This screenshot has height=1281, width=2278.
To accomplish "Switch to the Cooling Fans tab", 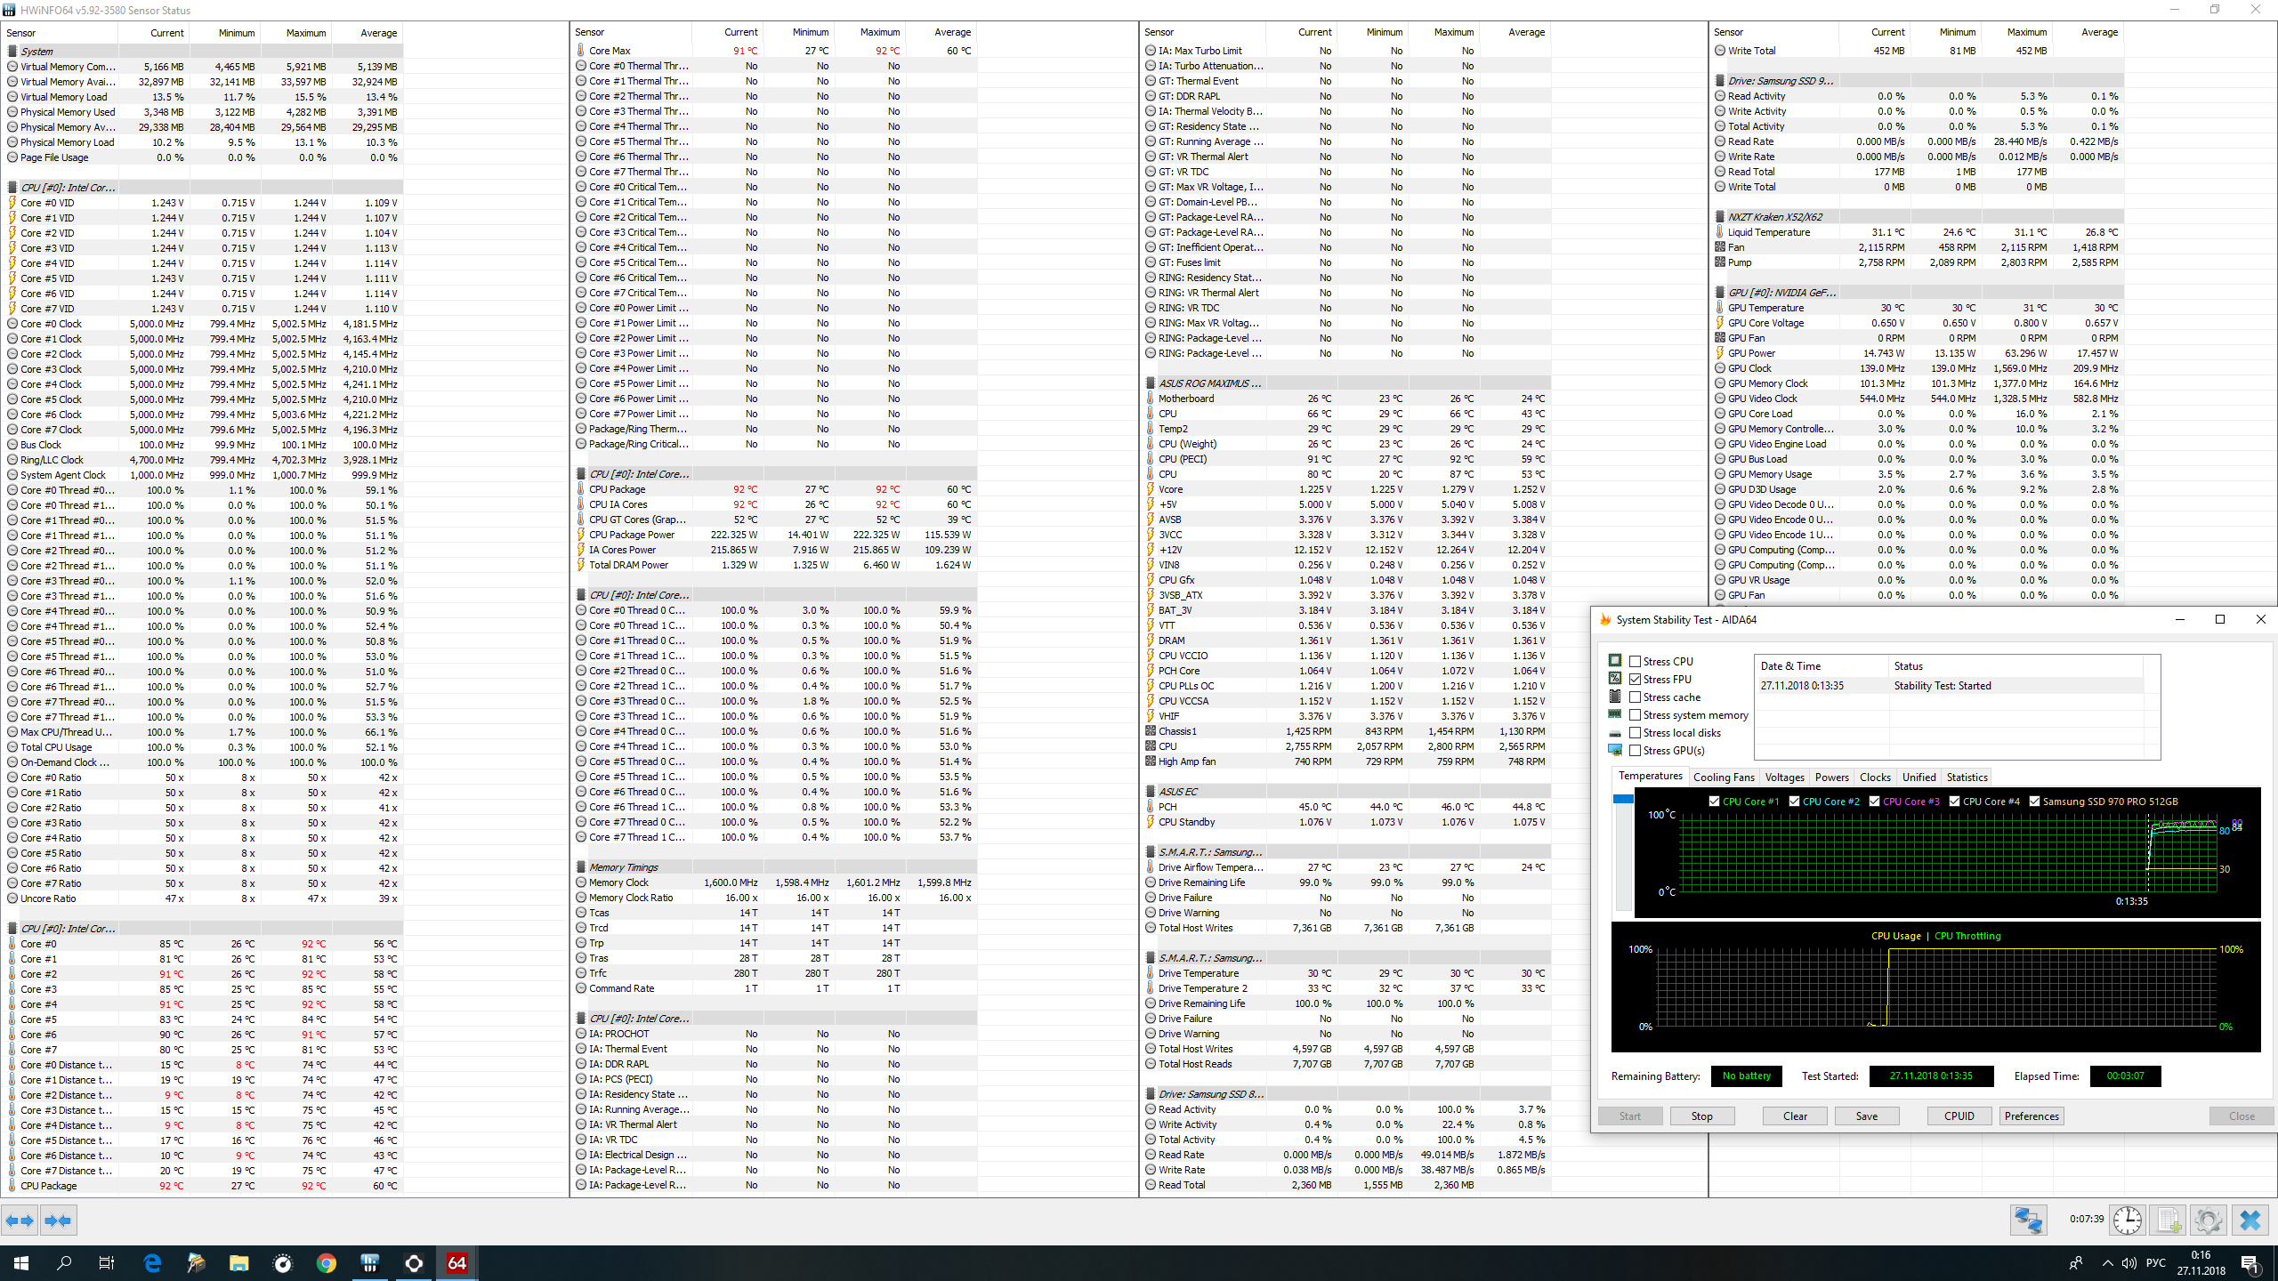I will [1723, 777].
